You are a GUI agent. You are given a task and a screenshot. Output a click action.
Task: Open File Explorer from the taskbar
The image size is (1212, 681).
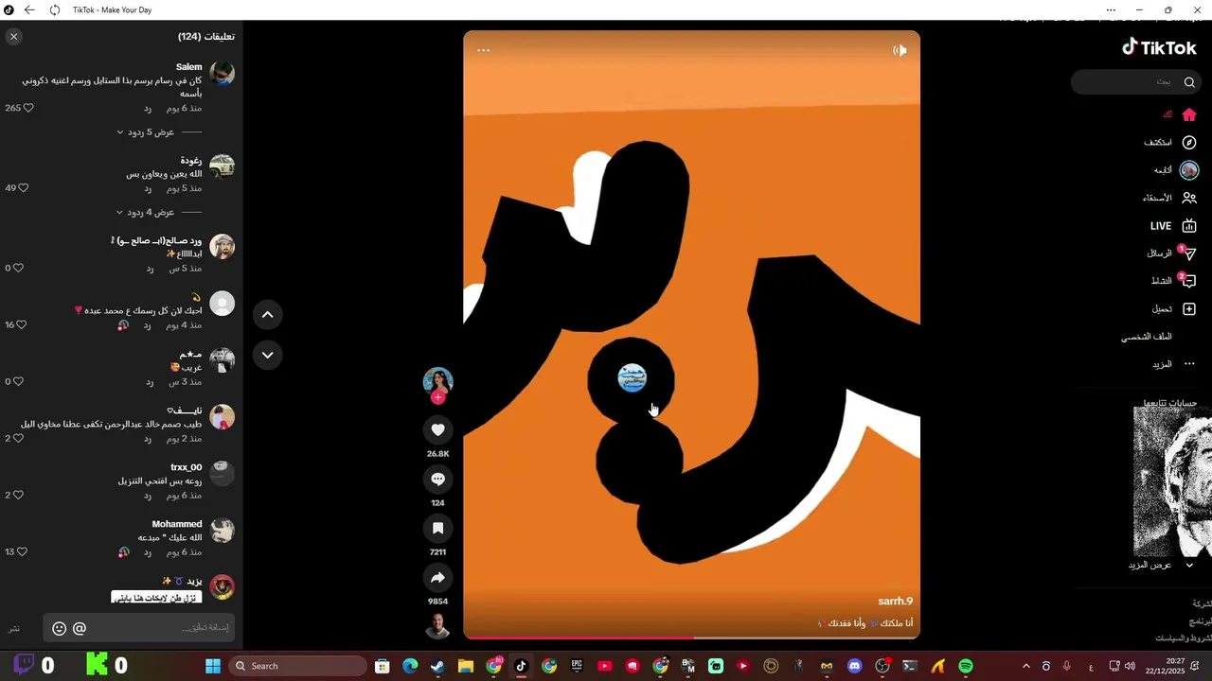click(465, 666)
